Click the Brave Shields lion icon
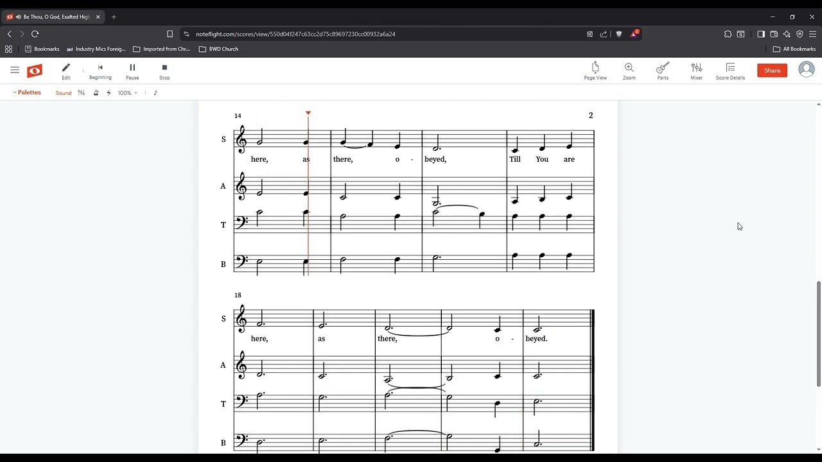The image size is (822, 462). tap(619, 34)
